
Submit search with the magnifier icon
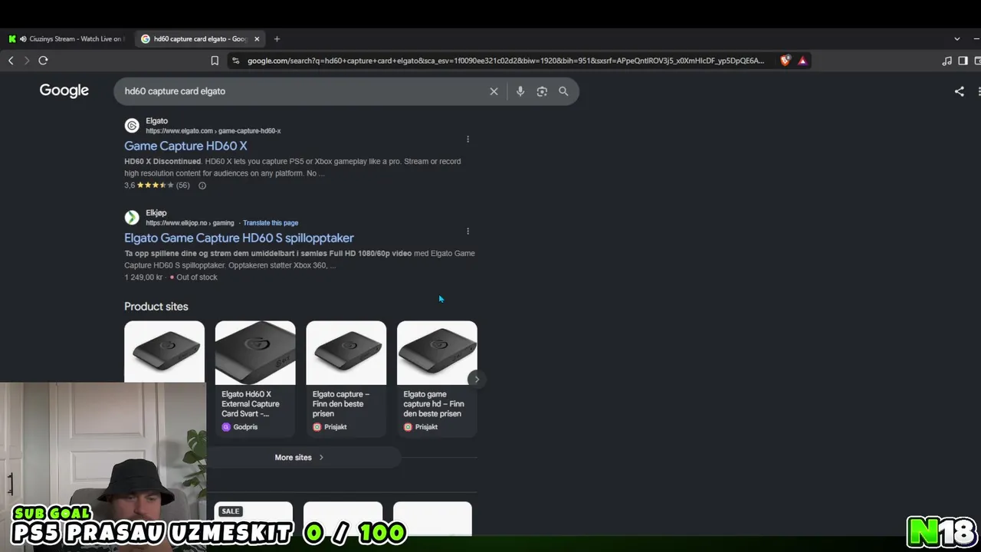(563, 91)
